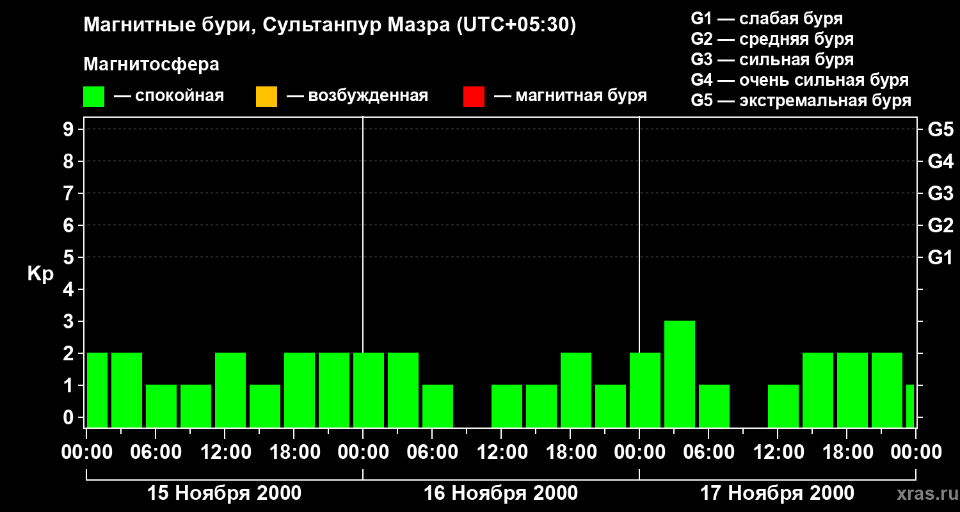Select the date label «17 Ноября 2000»

pos(778,493)
